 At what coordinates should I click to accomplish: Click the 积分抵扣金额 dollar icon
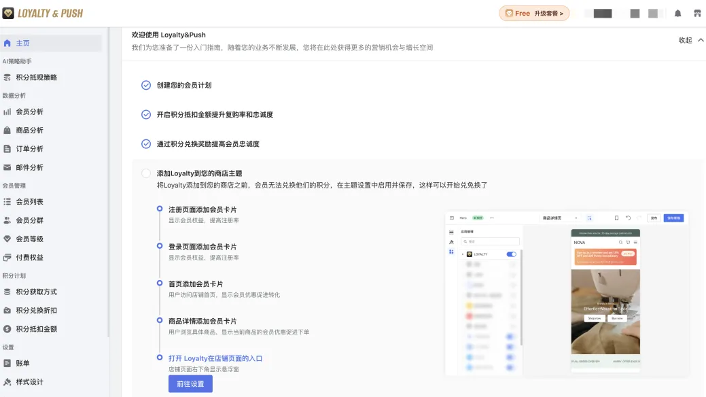click(7, 329)
